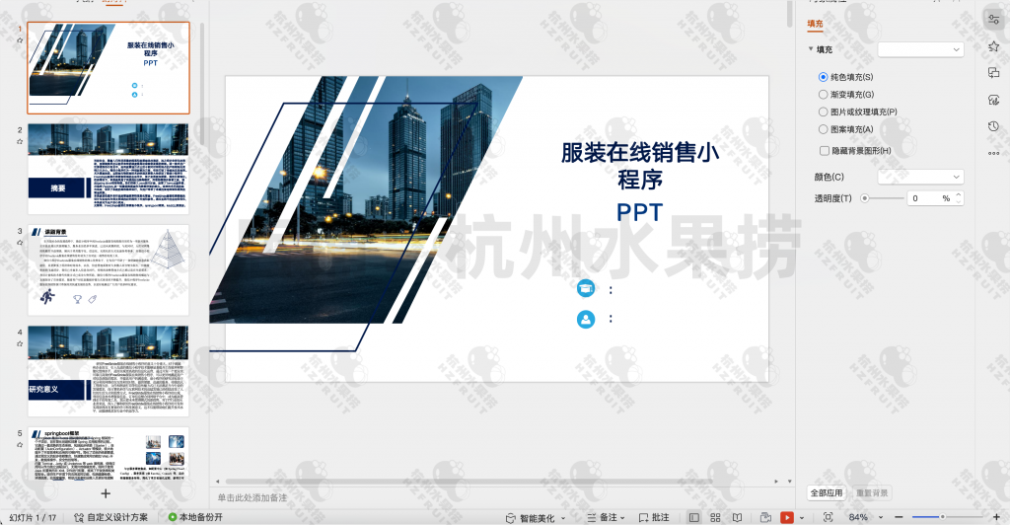Switch to slide sorter grid view
The image size is (1010, 525).
(x=715, y=517)
